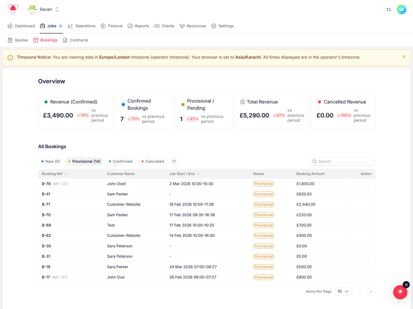Open Items Per Page dropdown
The height and width of the screenshot is (309, 413).
tap(343, 291)
